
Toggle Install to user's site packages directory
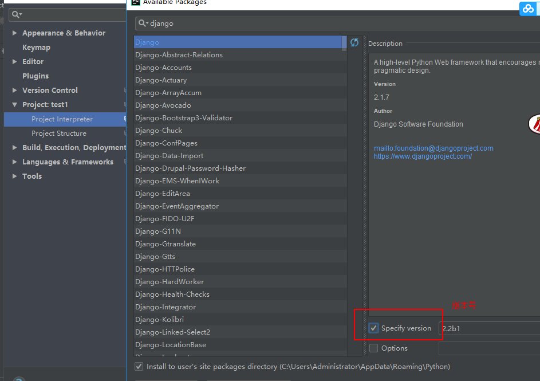pos(139,367)
